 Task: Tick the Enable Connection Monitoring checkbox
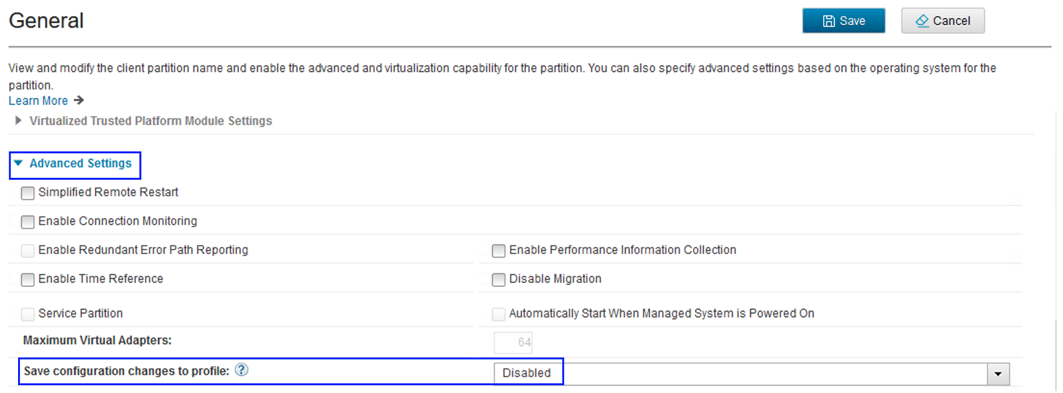pos(28,222)
